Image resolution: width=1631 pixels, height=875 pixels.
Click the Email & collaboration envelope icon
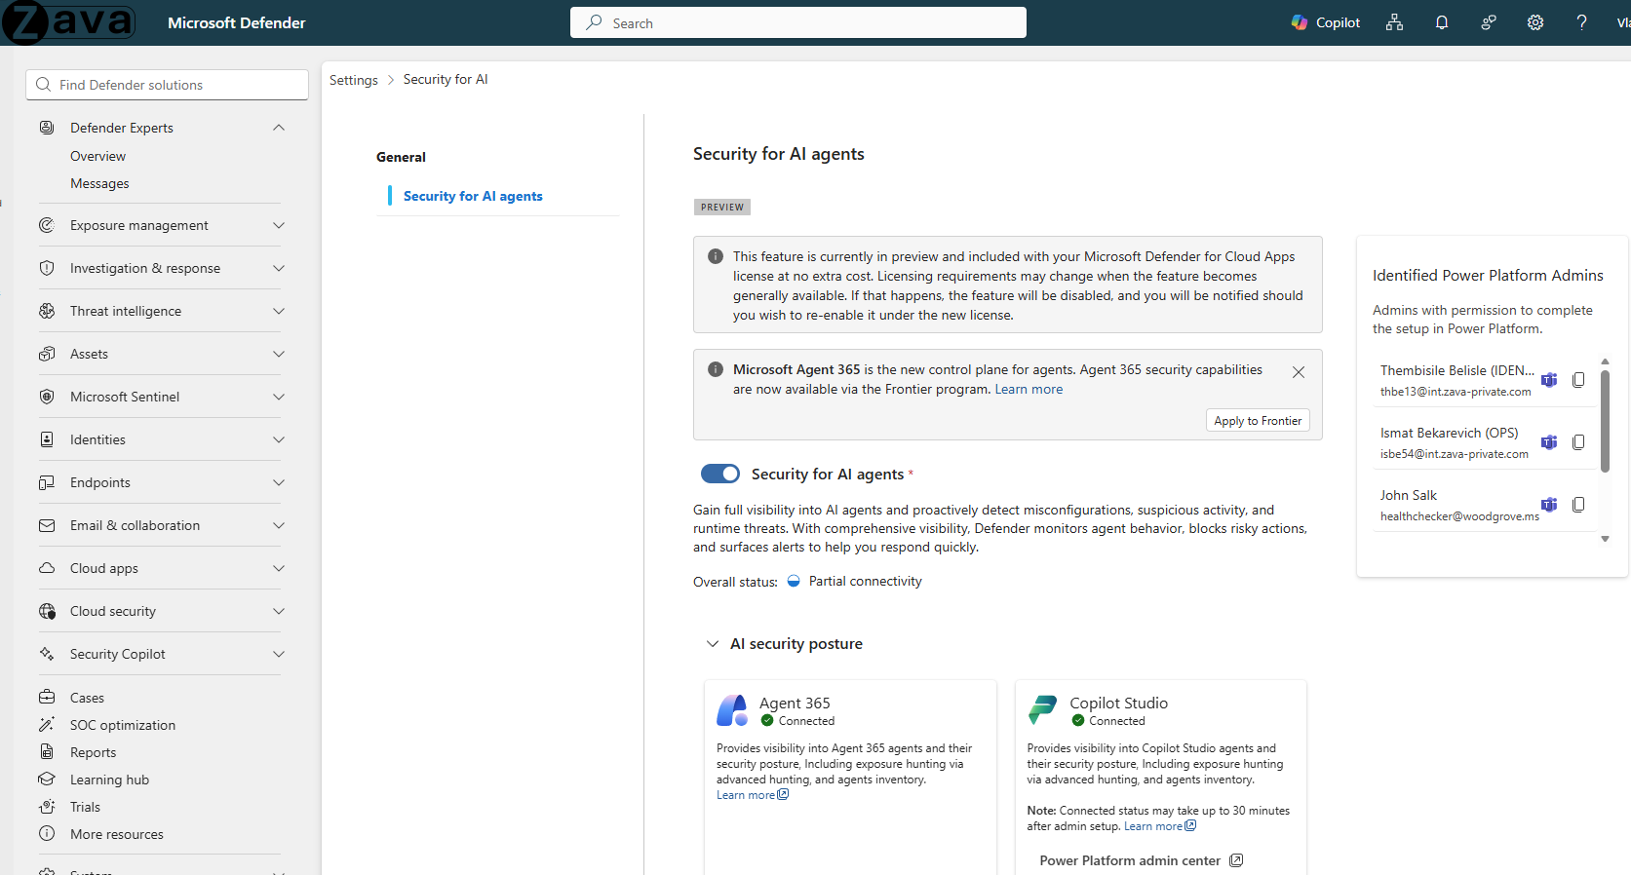(x=47, y=525)
